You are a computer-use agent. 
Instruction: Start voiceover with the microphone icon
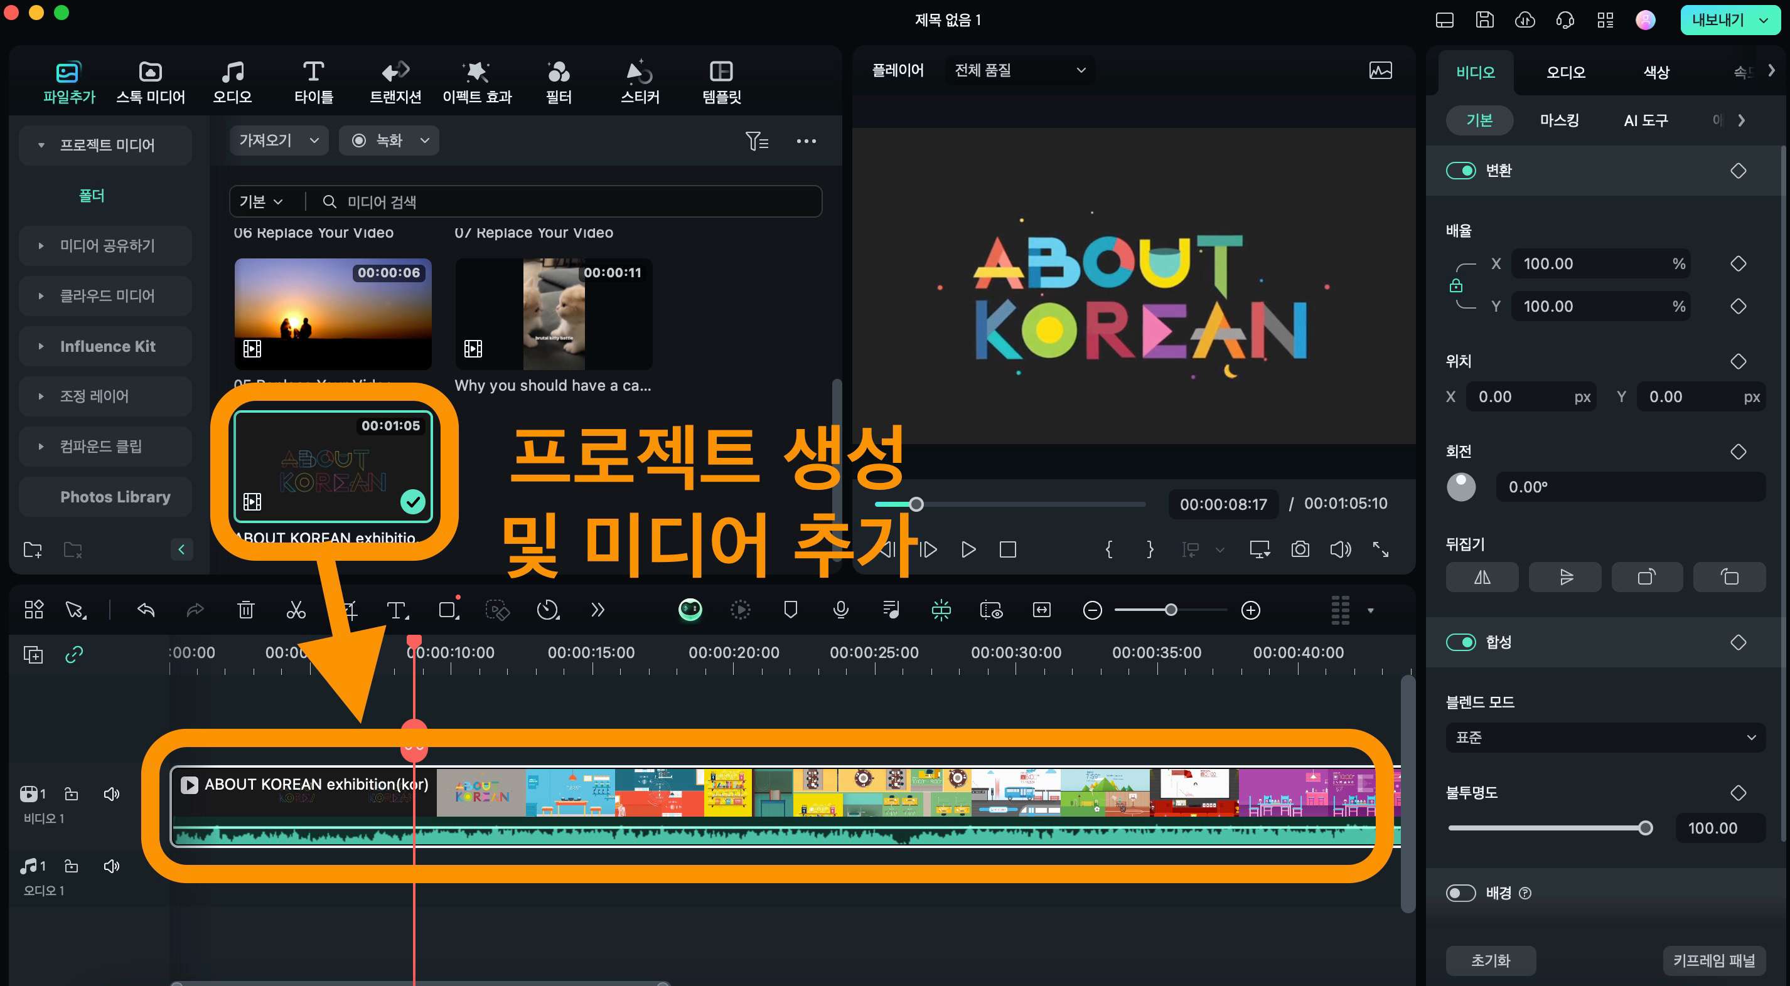point(840,610)
